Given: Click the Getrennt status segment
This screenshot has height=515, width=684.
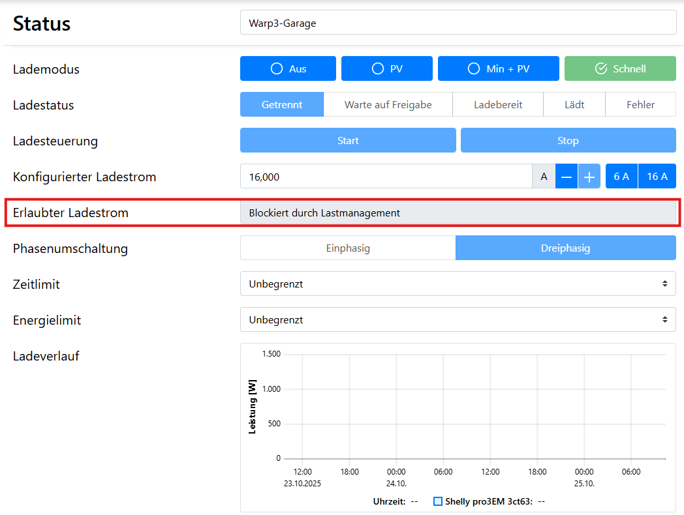Looking at the screenshot, I should [281, 105].
